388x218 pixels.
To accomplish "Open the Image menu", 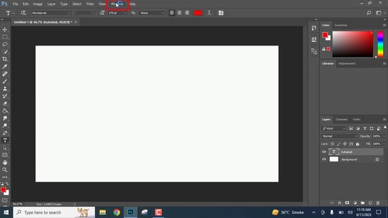I will click(38, 4).
